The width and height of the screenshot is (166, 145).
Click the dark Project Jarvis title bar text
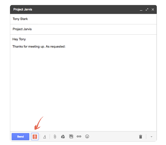(23, 9)
